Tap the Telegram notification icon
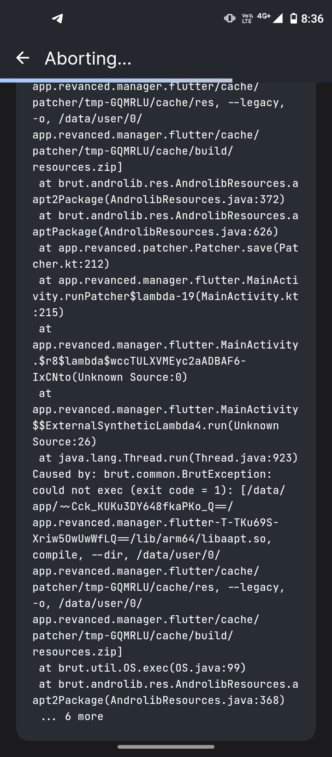This screenshot has width=332, height=757. [56, 19]
